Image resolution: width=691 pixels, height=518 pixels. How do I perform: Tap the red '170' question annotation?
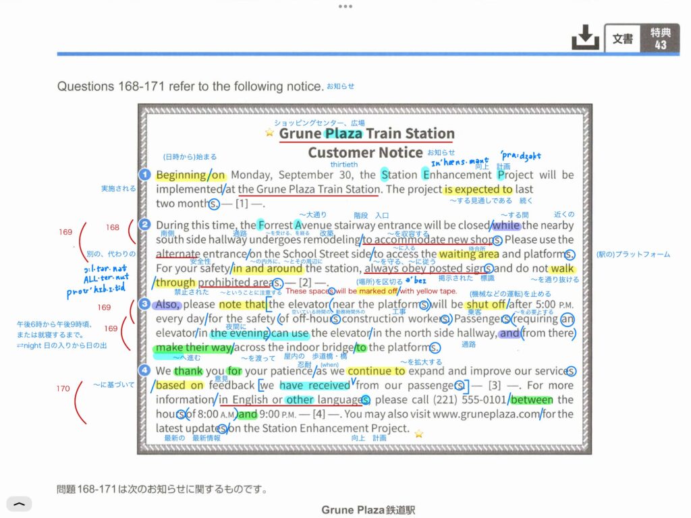63,388
